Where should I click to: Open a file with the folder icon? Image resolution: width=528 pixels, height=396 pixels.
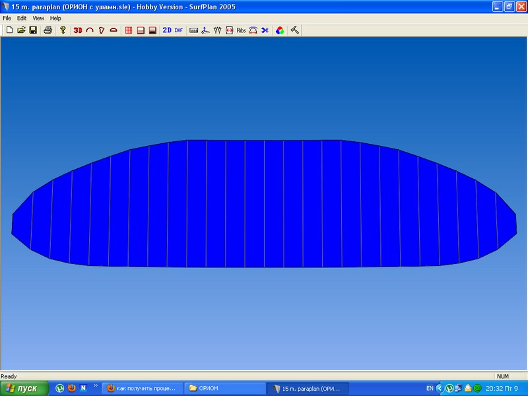21,30
